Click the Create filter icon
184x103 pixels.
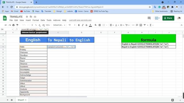(x=145, y=25)
